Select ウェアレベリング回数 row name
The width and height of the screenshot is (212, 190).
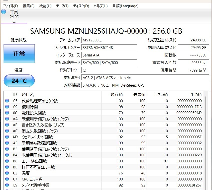click(x=37, y=137)
